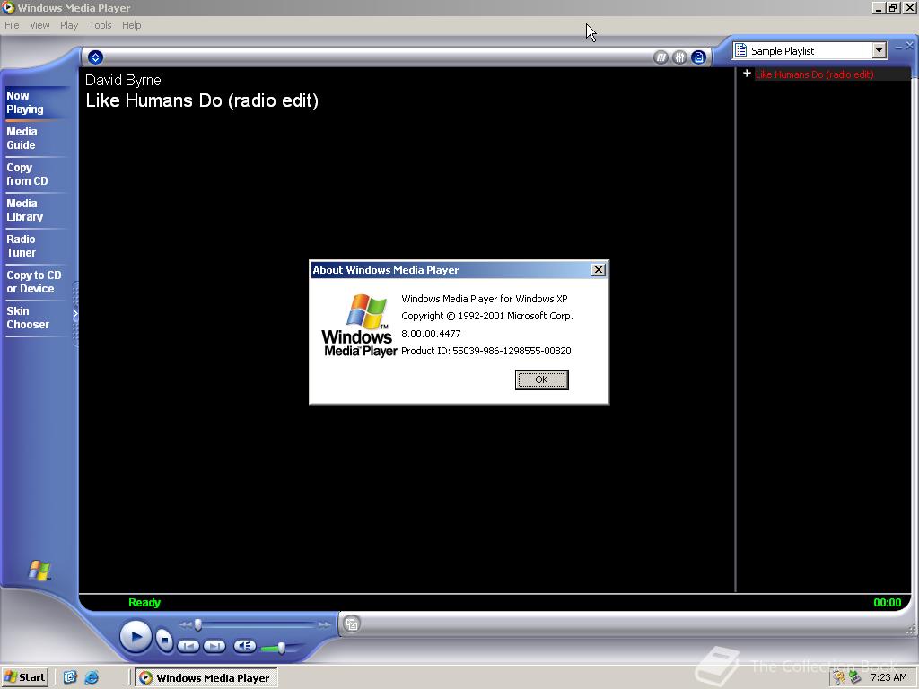The width and height of the screenshot is (919, 689).
Task: Click the Windows Media Player logo in the About dialog
Action: (359, 326)
